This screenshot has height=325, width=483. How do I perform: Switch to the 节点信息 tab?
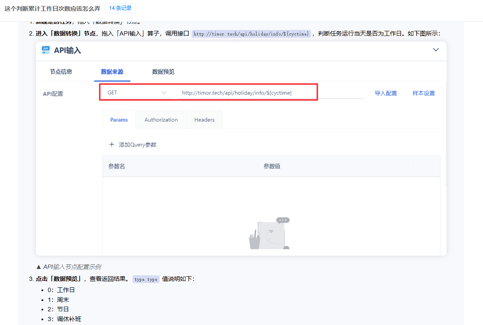tap(61, 72)
